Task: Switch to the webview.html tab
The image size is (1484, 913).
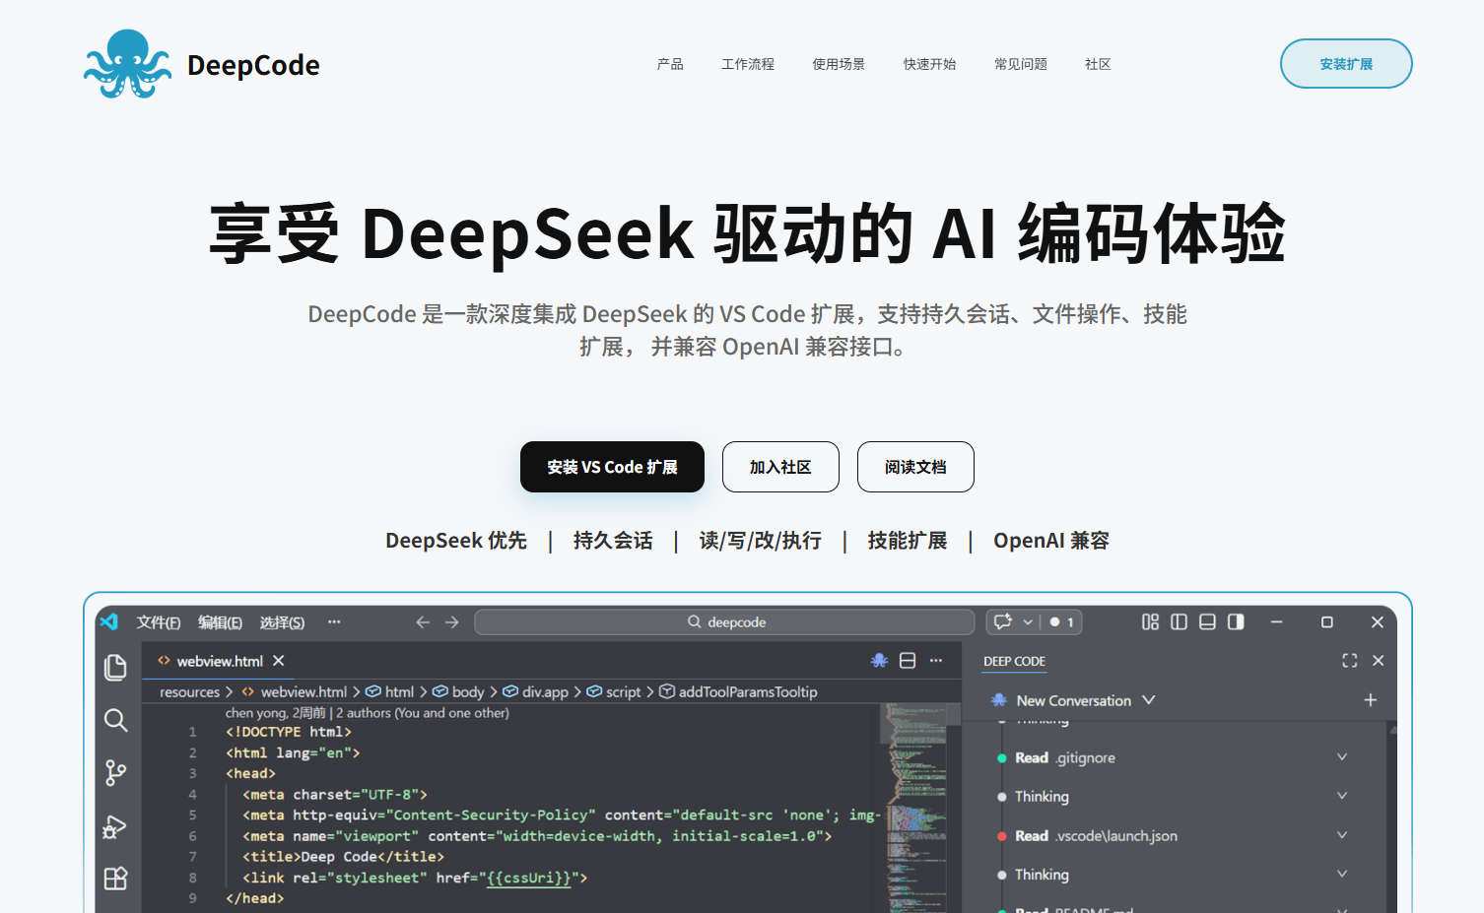Action: click(219, 660)
